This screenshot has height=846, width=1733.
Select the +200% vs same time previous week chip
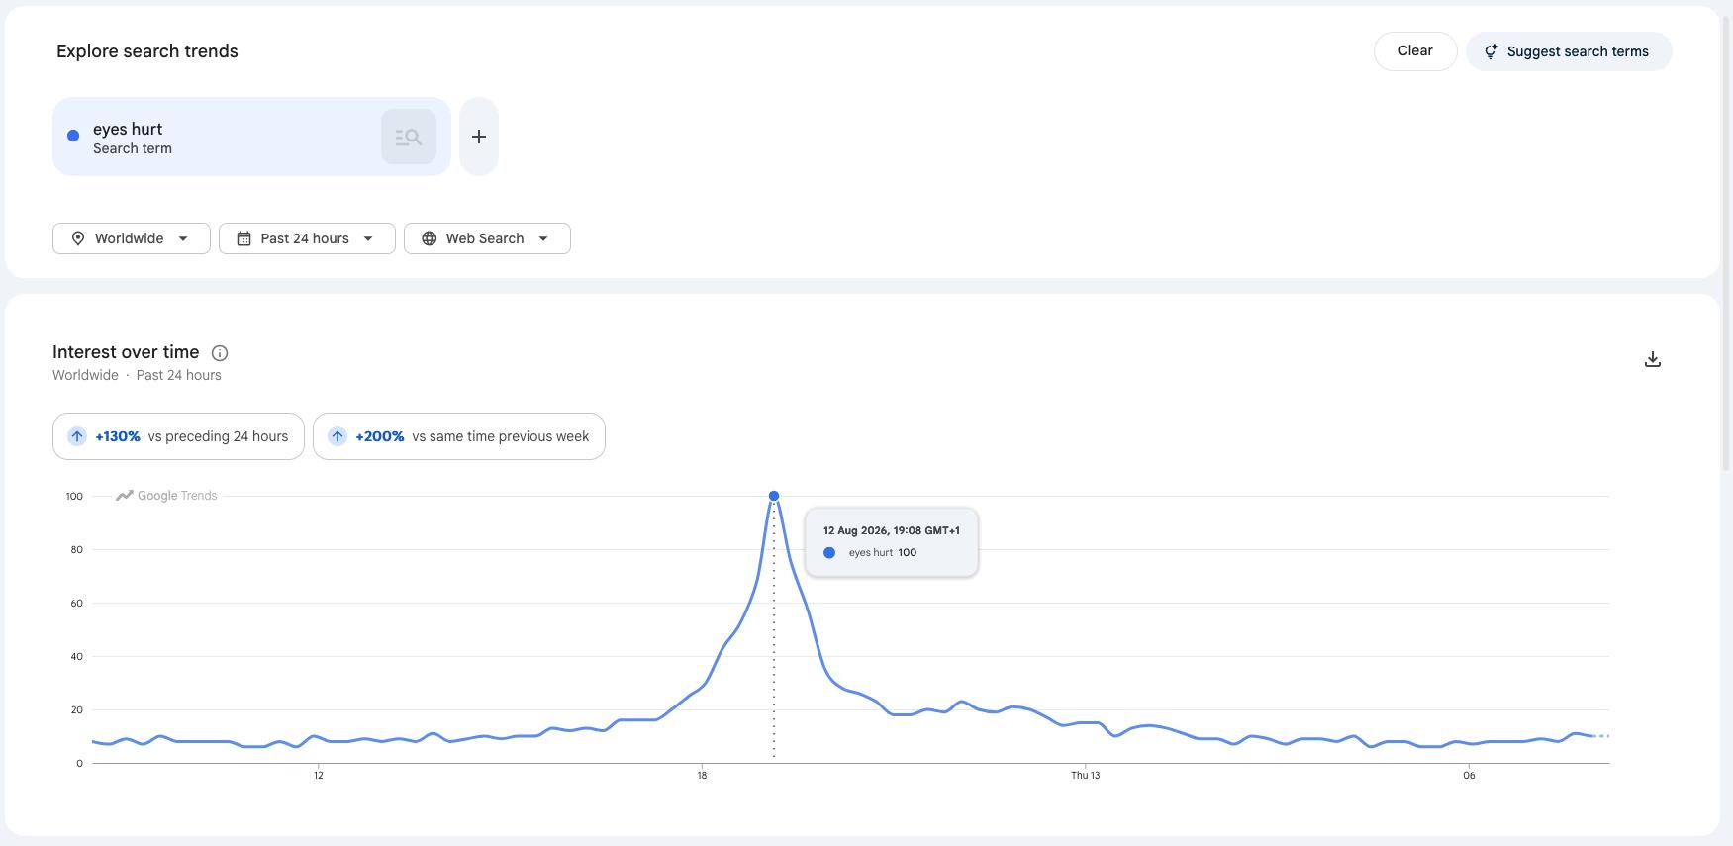(459, 436)
